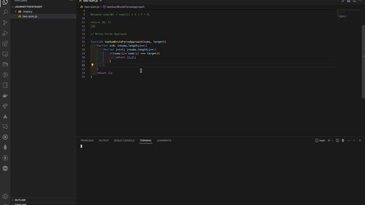Add a new terminal with plus icon
365x205 pixels.
pos(328,141)
